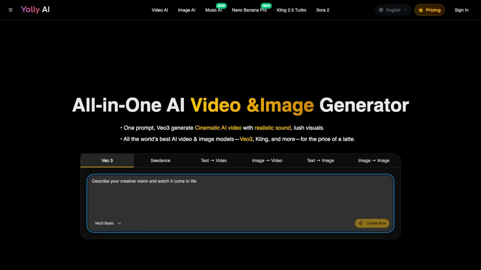Screen dimensions: 481x270
Task: Click Sora 2 in the header
Action: point(323,10)
